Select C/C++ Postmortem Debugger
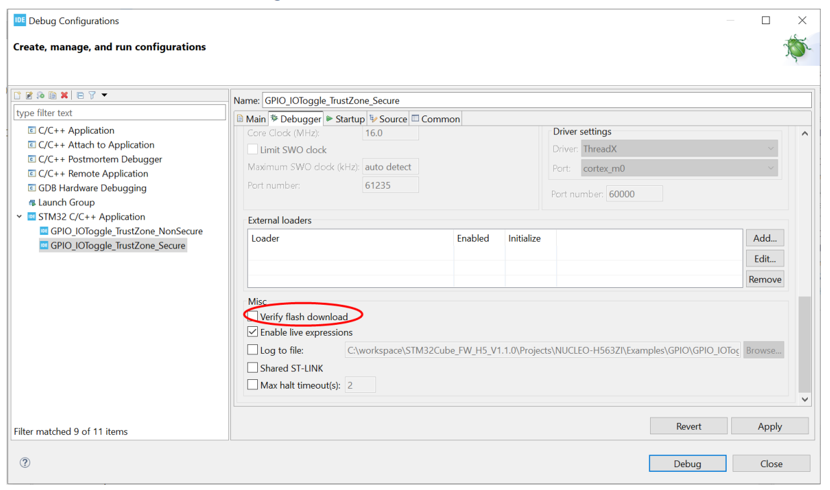The image size is (830, 490). click(x=95, y=160)
